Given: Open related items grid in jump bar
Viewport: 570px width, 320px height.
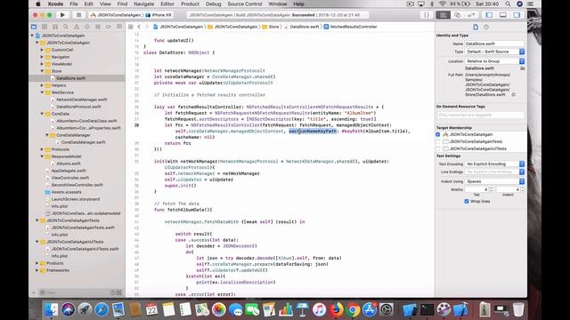Looking at the screenshot, I should [x=131, y=27].
